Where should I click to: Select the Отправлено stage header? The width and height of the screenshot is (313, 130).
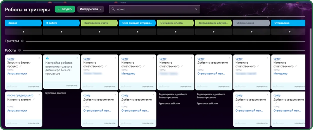(x=288, y=23)
